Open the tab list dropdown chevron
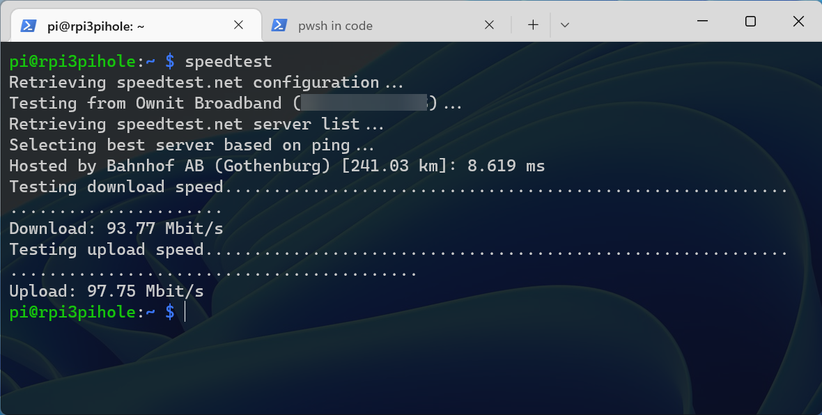Screen dimensions: 822x415 coord(564,25)
